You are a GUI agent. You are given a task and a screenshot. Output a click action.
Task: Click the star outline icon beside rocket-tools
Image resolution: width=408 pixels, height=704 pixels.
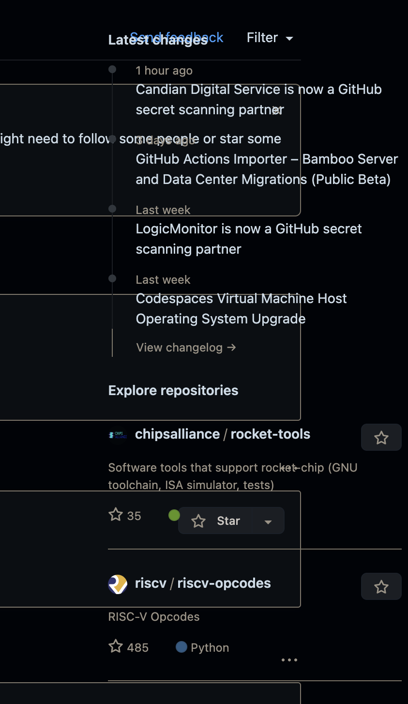click(381, 437)
